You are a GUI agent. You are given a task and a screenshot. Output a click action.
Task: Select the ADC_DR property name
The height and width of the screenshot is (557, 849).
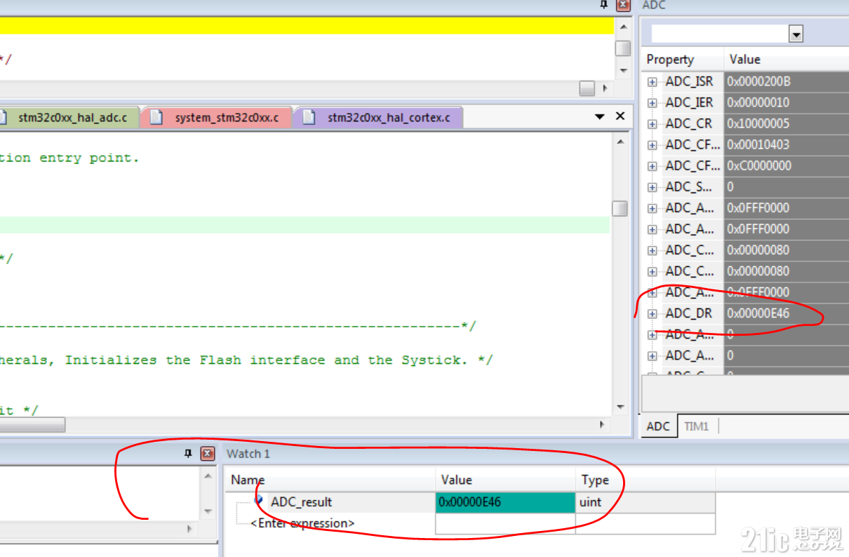688,313
